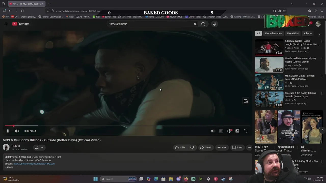
Task: Open the 'Home - OneDrive' bookmark
Action: coord(155,17)
